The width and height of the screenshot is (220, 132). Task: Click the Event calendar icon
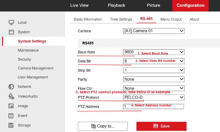pos(11,116)
